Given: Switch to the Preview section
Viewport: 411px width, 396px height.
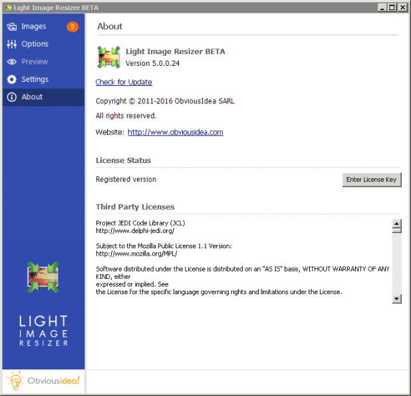Looking at the screenshot, I should [43, 62].
